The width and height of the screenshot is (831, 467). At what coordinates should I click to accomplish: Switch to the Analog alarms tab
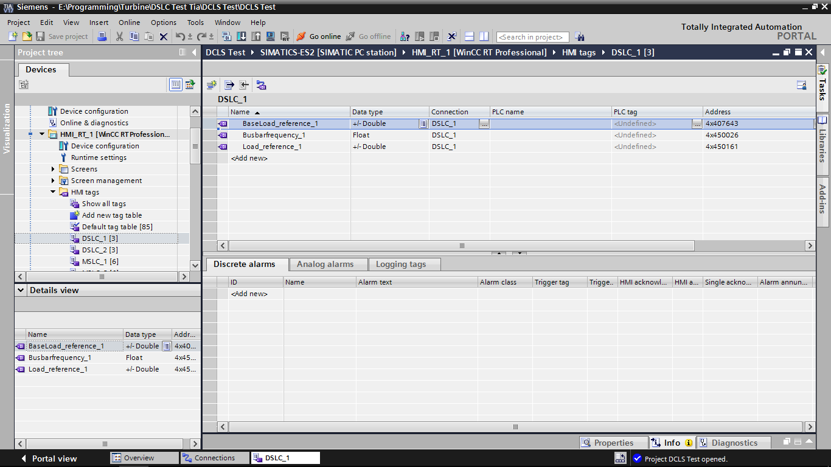325,265
